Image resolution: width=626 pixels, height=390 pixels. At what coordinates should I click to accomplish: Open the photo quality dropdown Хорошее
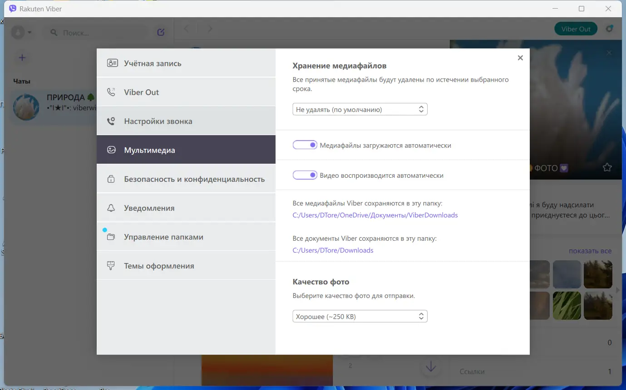(360, 316)
